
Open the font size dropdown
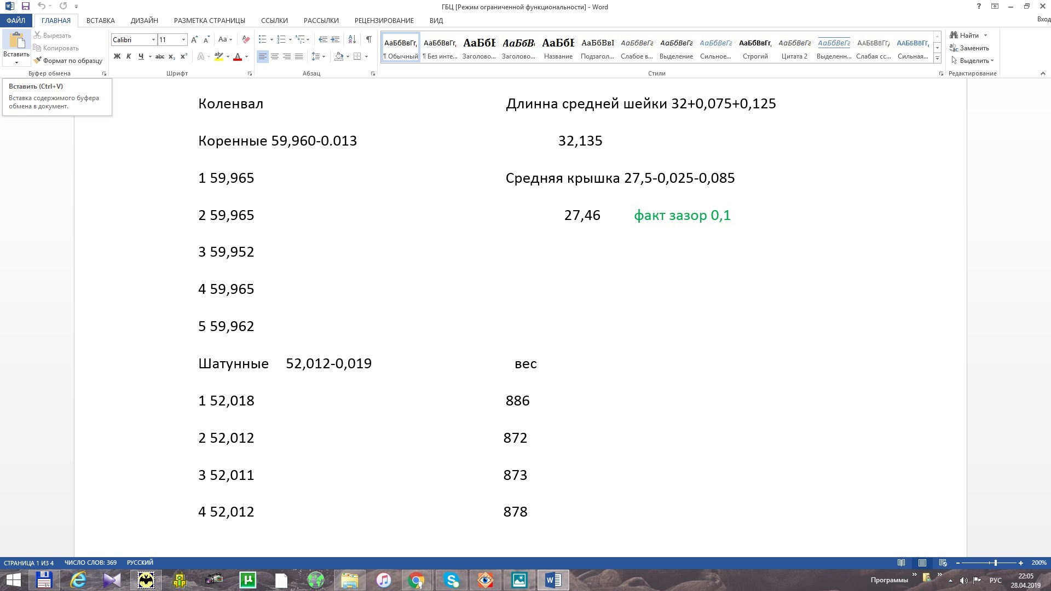coord(183,39)
